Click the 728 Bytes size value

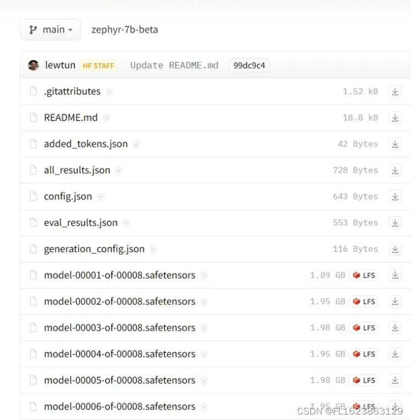click(x=355, y=170)
